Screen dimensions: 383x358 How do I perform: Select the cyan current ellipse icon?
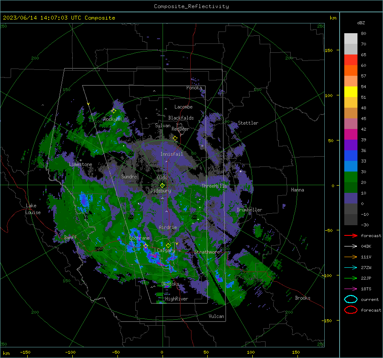pyautogui.click(x=351, y=299)
